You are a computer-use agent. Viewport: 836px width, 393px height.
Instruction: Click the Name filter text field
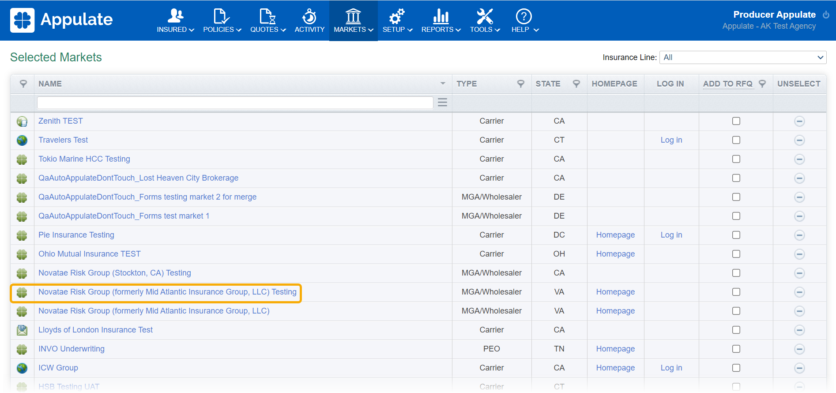235,102
